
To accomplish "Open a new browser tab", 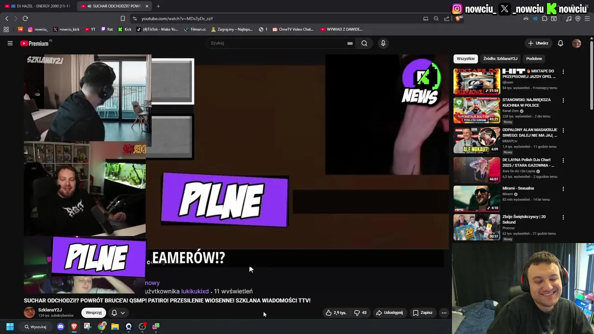I will pyautogui.click(x=158, y=6).
